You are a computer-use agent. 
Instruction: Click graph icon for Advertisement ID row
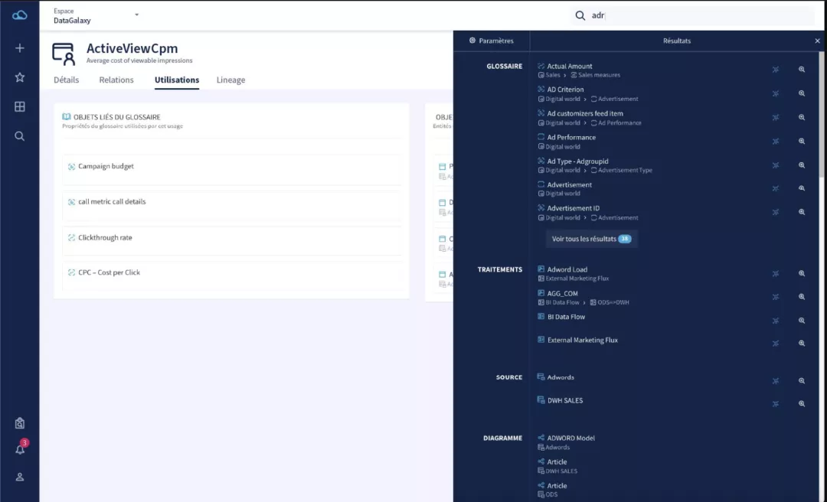click(775, 212)
